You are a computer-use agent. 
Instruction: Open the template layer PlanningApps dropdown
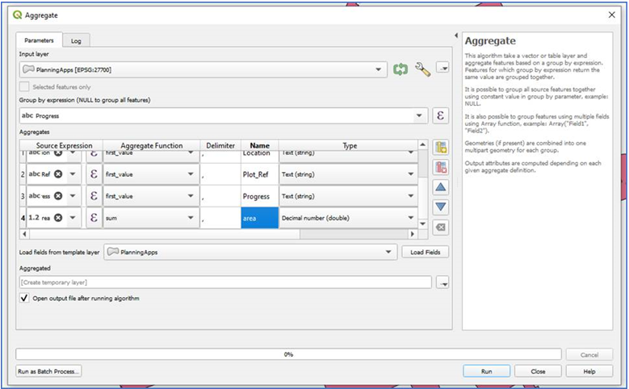click(250, 252)
